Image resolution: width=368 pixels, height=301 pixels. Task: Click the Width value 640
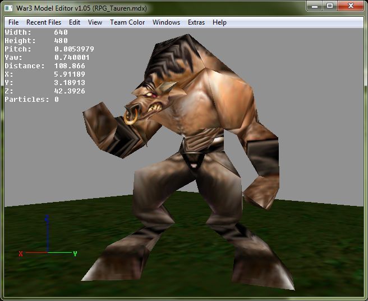click(61, 32)
